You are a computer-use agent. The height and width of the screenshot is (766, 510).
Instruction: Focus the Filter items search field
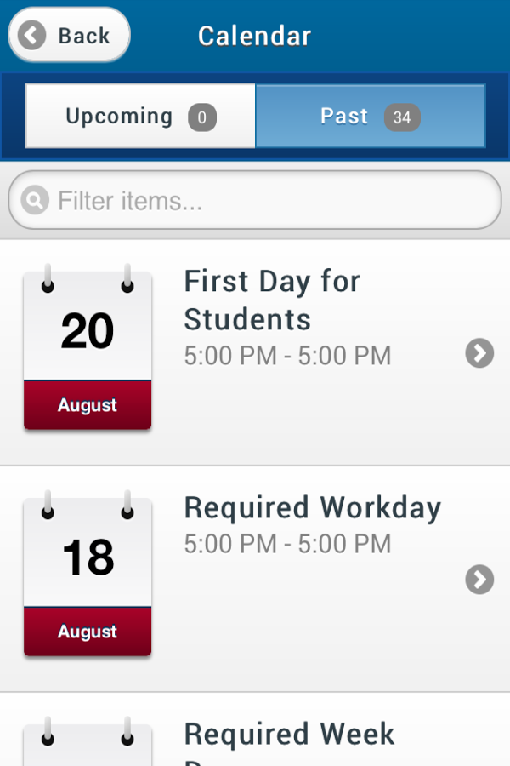pos(255,200)
